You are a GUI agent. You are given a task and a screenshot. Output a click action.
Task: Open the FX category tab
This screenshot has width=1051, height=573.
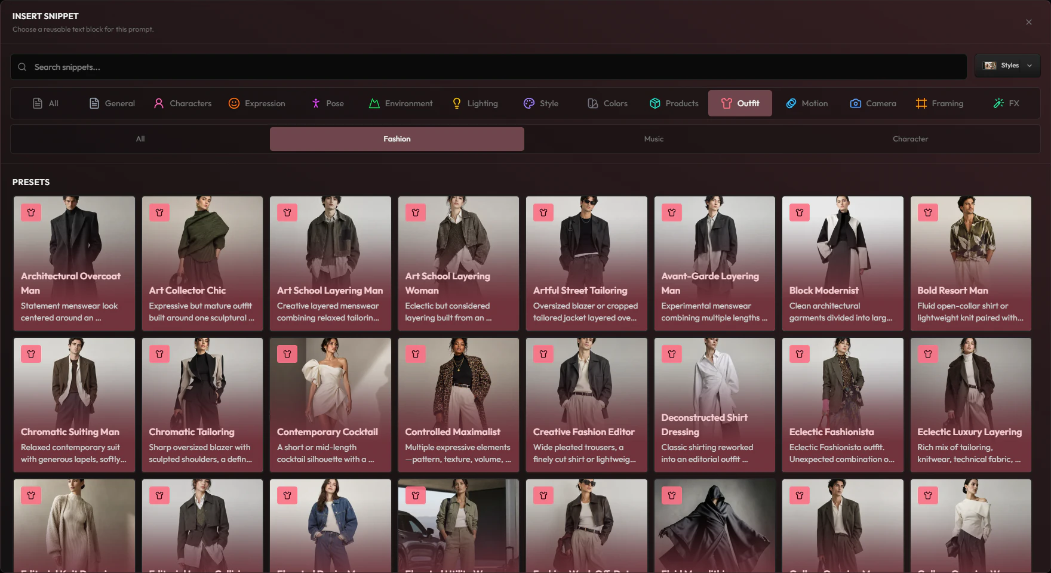point(1006,103)
